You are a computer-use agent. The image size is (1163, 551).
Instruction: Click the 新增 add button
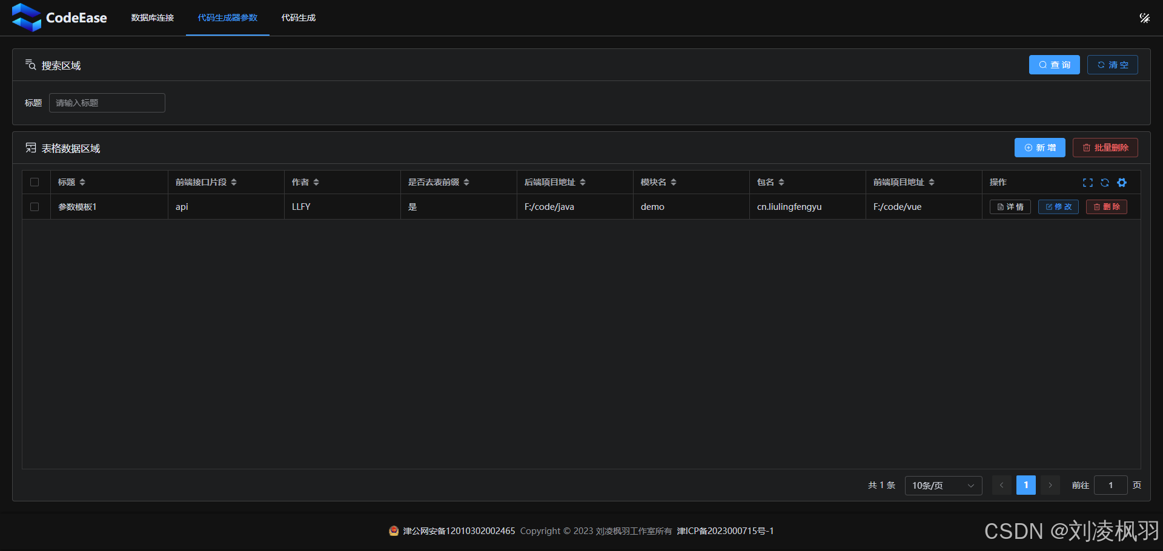click(1040, 148)
